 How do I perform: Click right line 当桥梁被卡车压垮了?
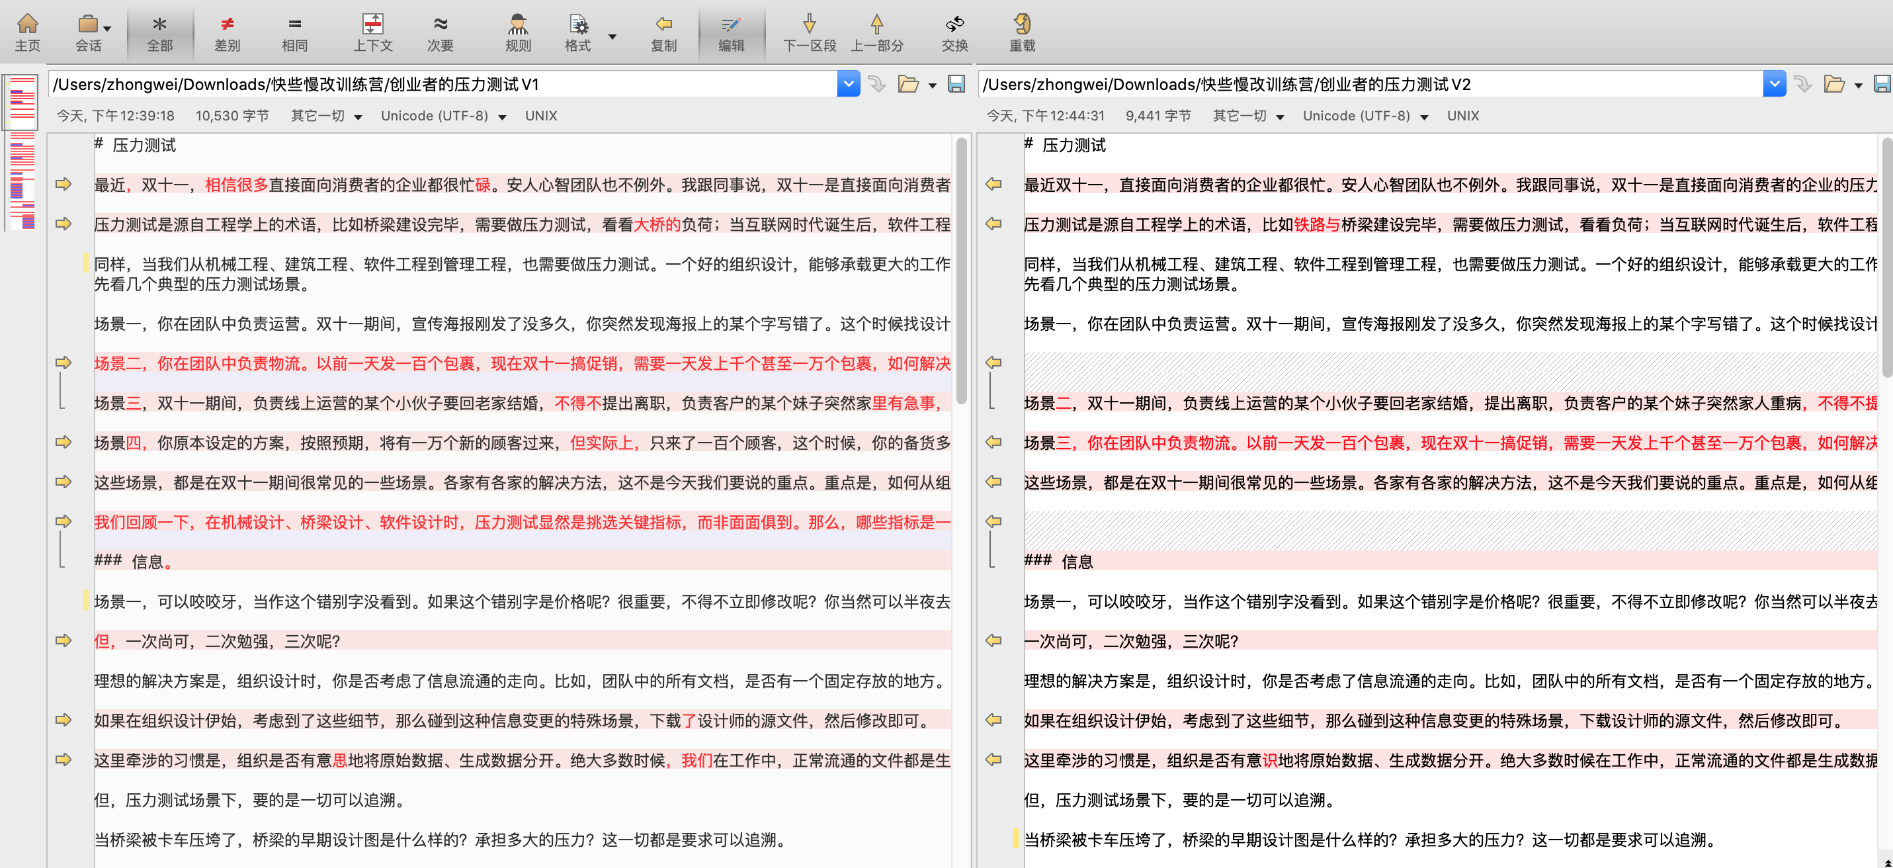(1371, 840)
